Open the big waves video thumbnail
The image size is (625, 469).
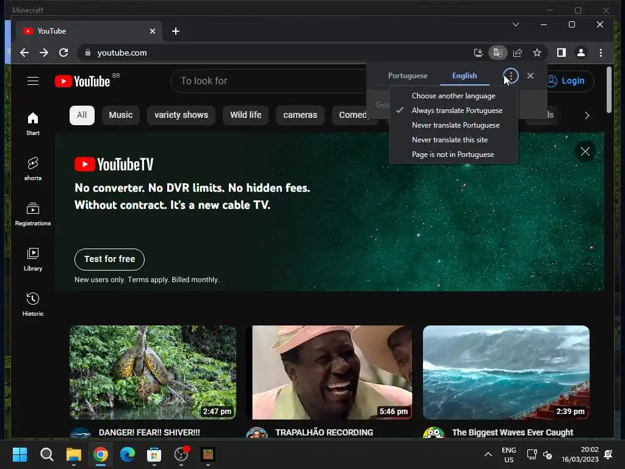[x=506, y=373]
